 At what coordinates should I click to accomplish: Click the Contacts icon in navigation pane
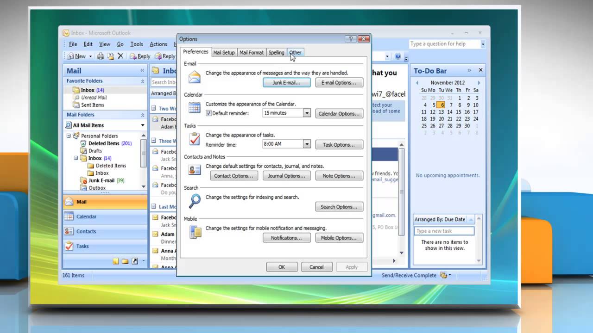coord(69,231)
